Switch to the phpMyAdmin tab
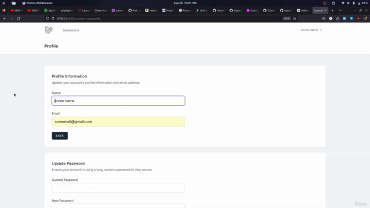Image resolution: width=370 pixels, height=208 pixels. pos(67,10)
